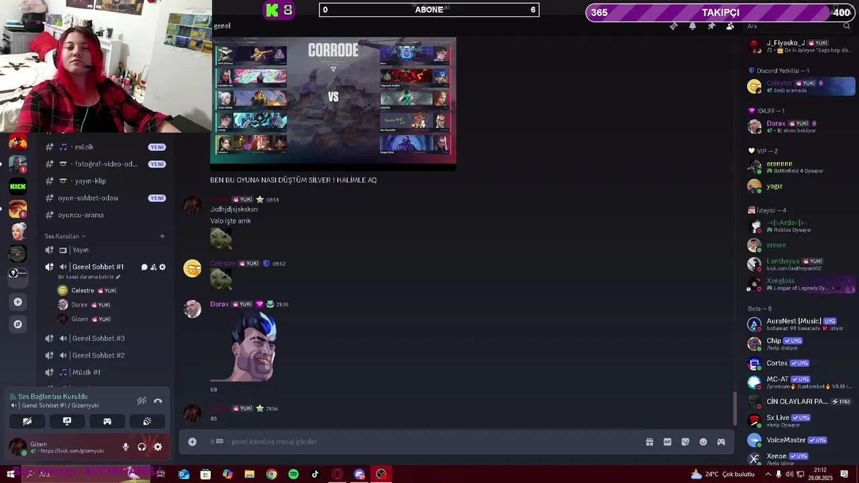Image resolution: width=859 pixels, height=483 pixels.
Task: Open the müzik text channel
Action: pyautogui.click(x=105, y=147)
